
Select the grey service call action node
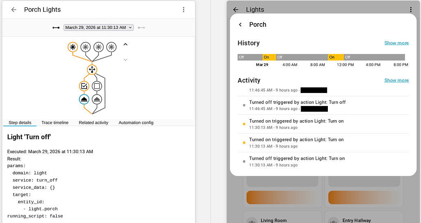click(x=97, y=100)
